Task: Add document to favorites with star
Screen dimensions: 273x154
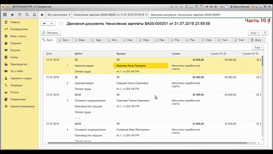Action: (61, 24)
